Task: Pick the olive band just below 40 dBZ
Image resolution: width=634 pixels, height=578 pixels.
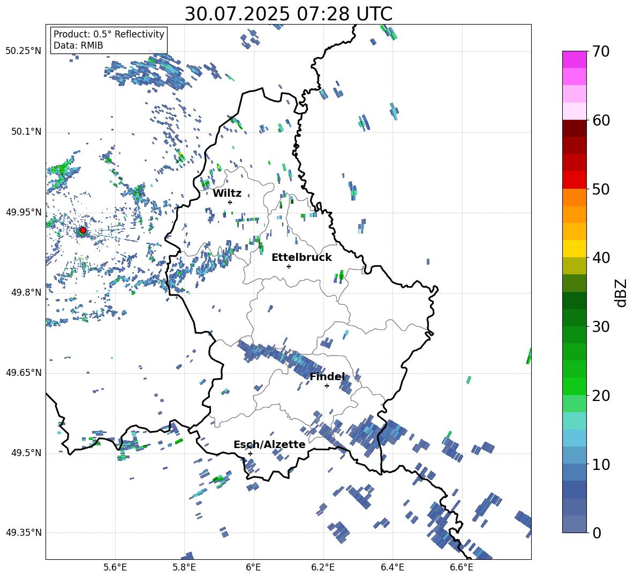Action: point(574,266)
